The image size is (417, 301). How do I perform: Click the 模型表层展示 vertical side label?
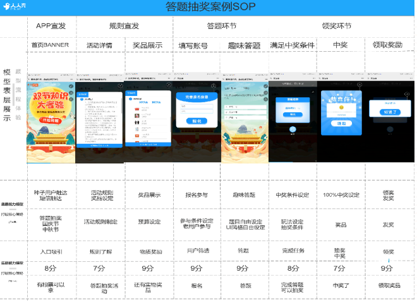pos(7,95)
